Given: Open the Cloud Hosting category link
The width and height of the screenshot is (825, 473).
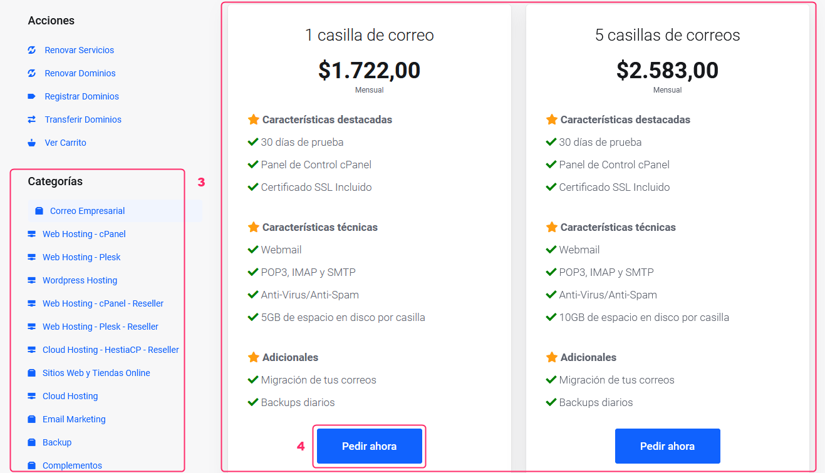Looking at the screenshot, I should click(70, 396).
